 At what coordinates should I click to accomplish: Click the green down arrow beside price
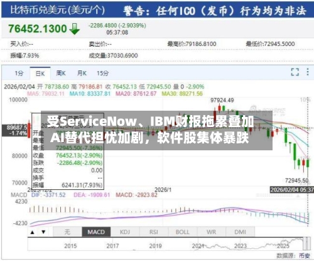coord(74,29)
